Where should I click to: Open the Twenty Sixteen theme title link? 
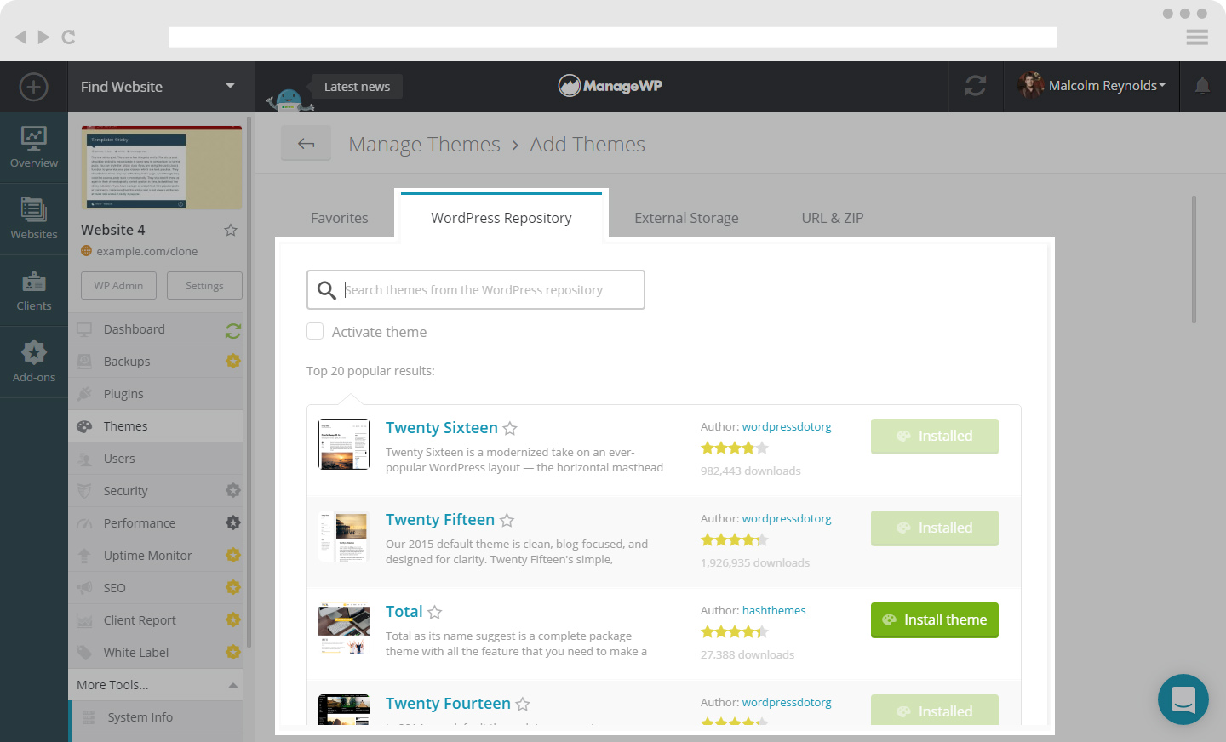tap(442, 428)
